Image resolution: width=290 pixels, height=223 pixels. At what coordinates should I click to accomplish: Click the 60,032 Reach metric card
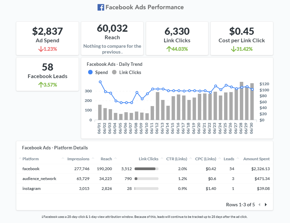[x=112, y=38]
